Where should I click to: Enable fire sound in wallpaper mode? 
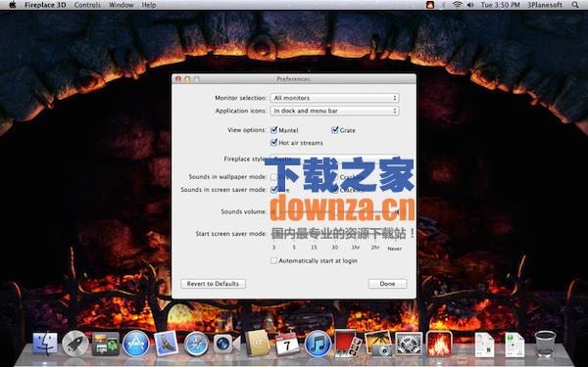click(273, 177)
